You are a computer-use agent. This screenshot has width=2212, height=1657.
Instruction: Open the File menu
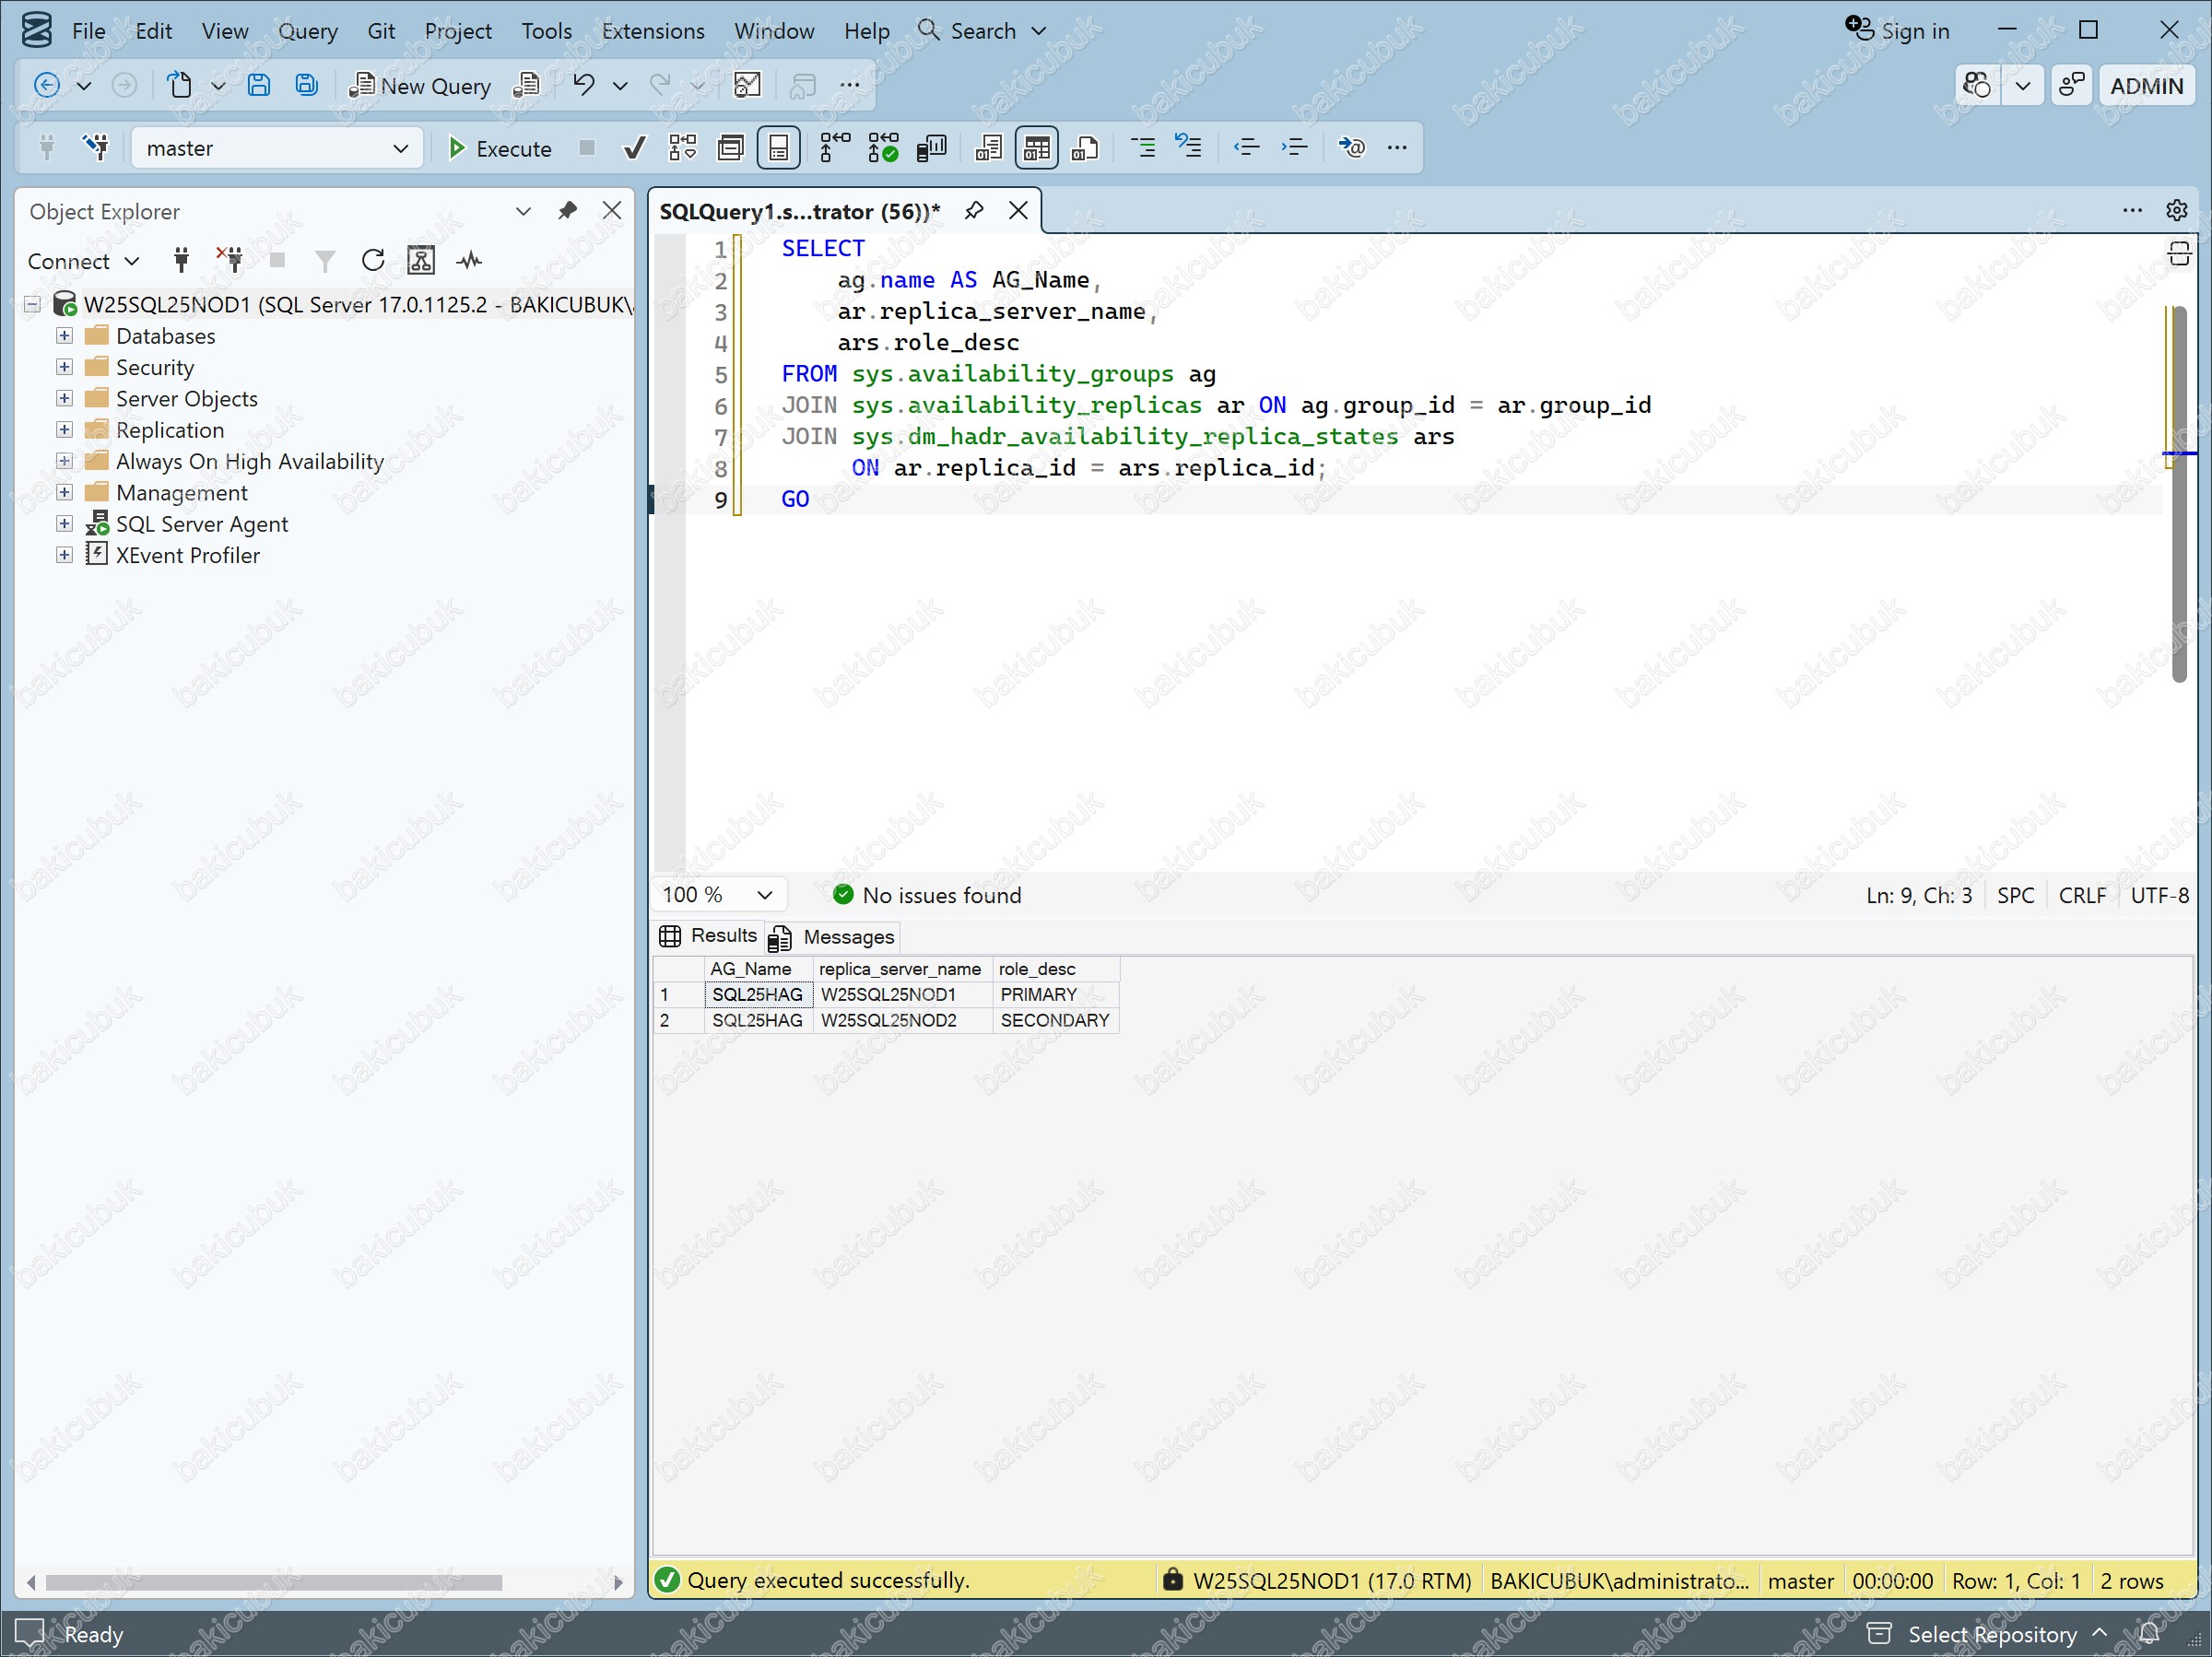[x=88, y=31]
